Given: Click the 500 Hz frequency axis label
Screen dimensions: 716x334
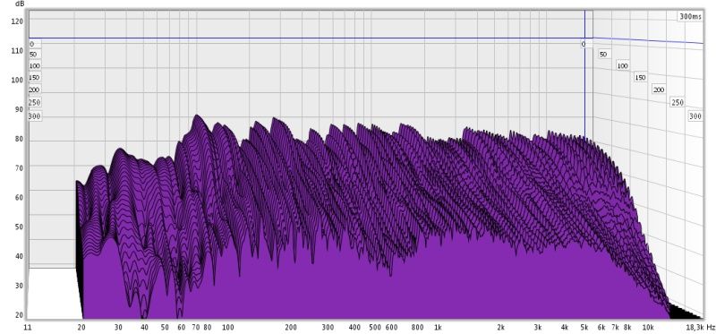Looking at the screenshot, I should [375, 327].
